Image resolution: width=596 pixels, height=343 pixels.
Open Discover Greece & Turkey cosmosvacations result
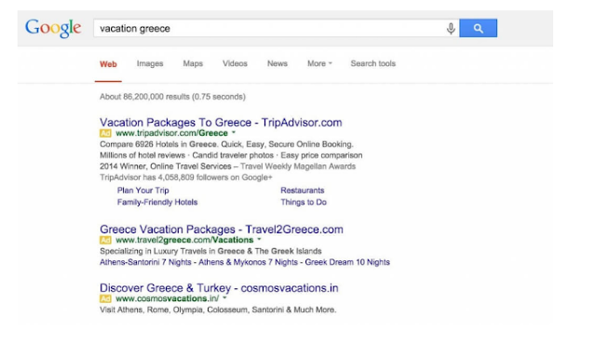click(x=219, y=288)
